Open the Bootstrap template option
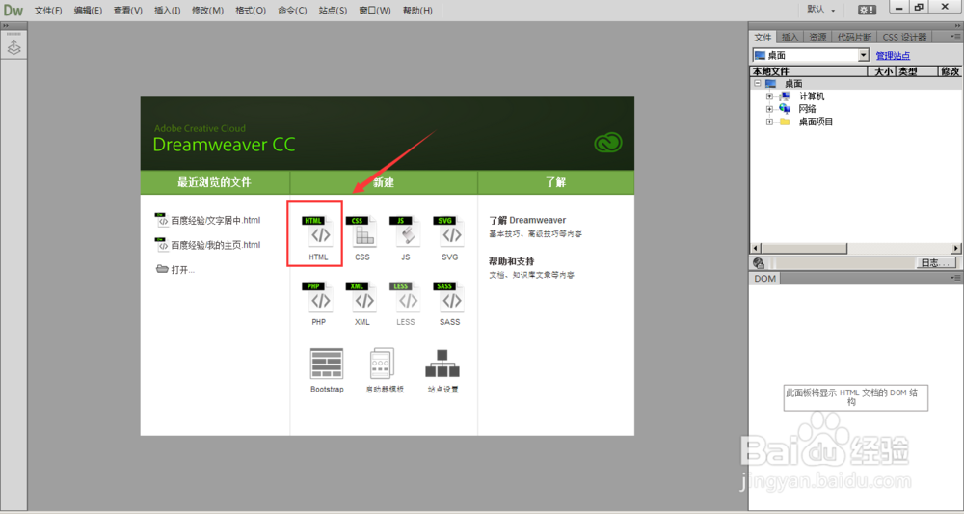Screen dimensions: 964x514 click(x=327, y=370)
